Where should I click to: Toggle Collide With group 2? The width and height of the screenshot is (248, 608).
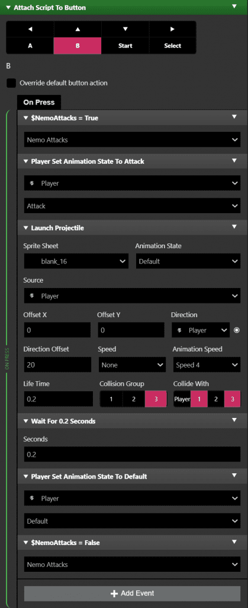coord(216,399)
